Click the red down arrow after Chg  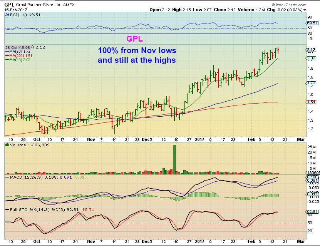tap(305, 10)
